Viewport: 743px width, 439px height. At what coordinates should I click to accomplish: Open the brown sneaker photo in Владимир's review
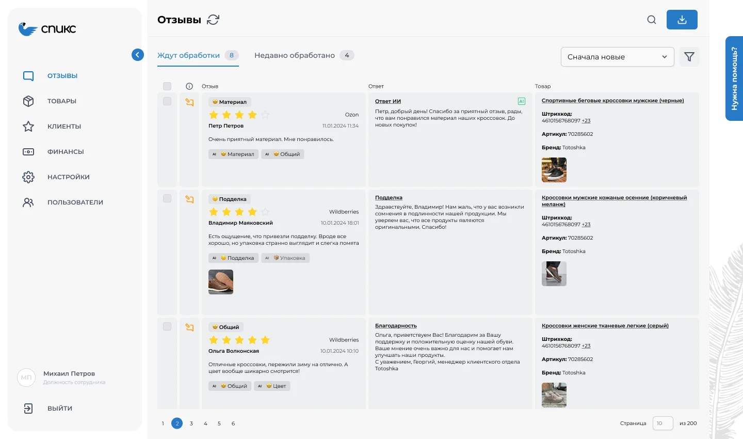[221, 282]
